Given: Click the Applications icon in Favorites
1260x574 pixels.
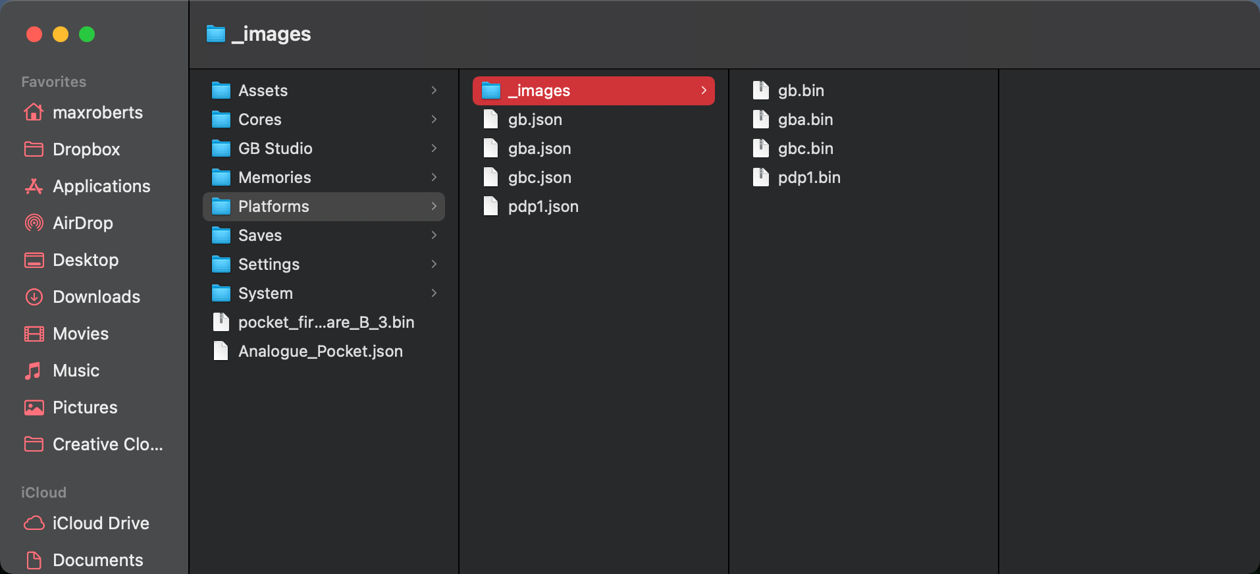Looking at the screenshot, I should [34, 186].
